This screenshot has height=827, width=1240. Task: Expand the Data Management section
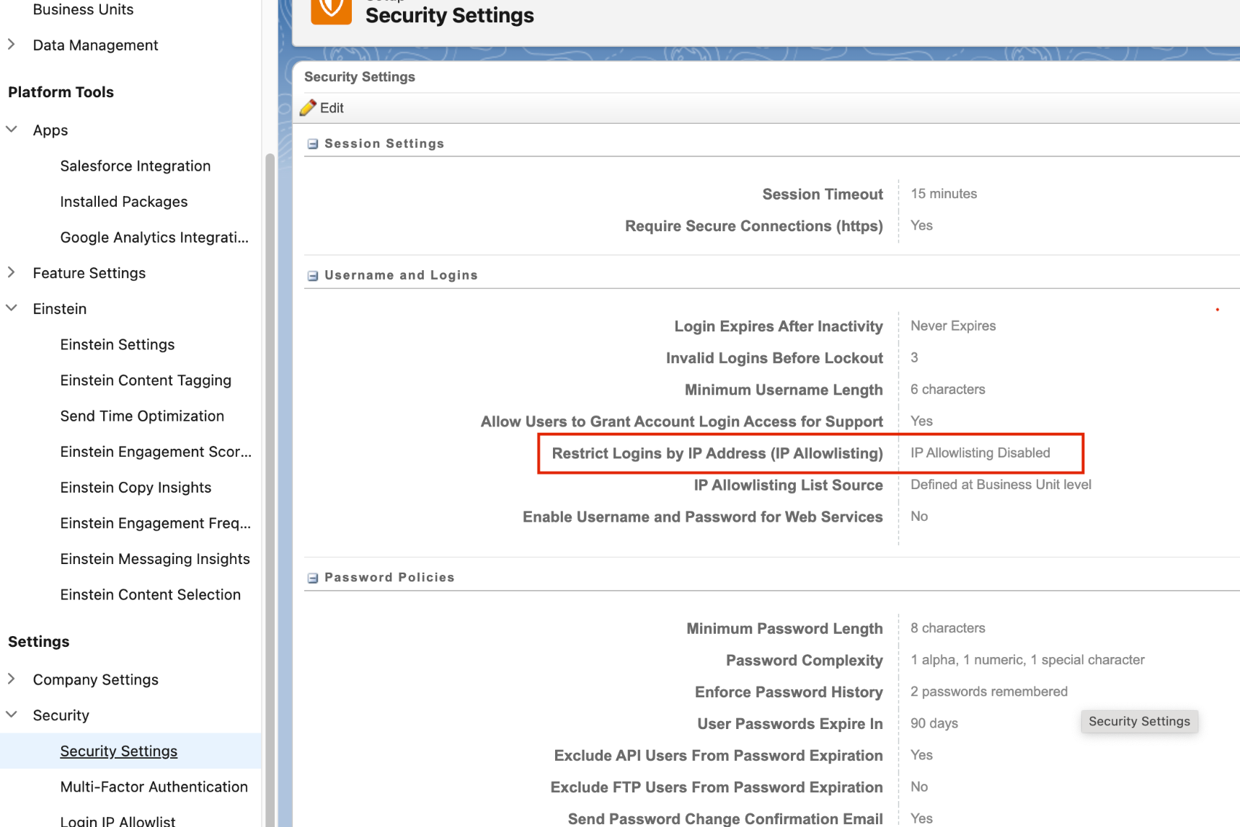tap(12, 45)
